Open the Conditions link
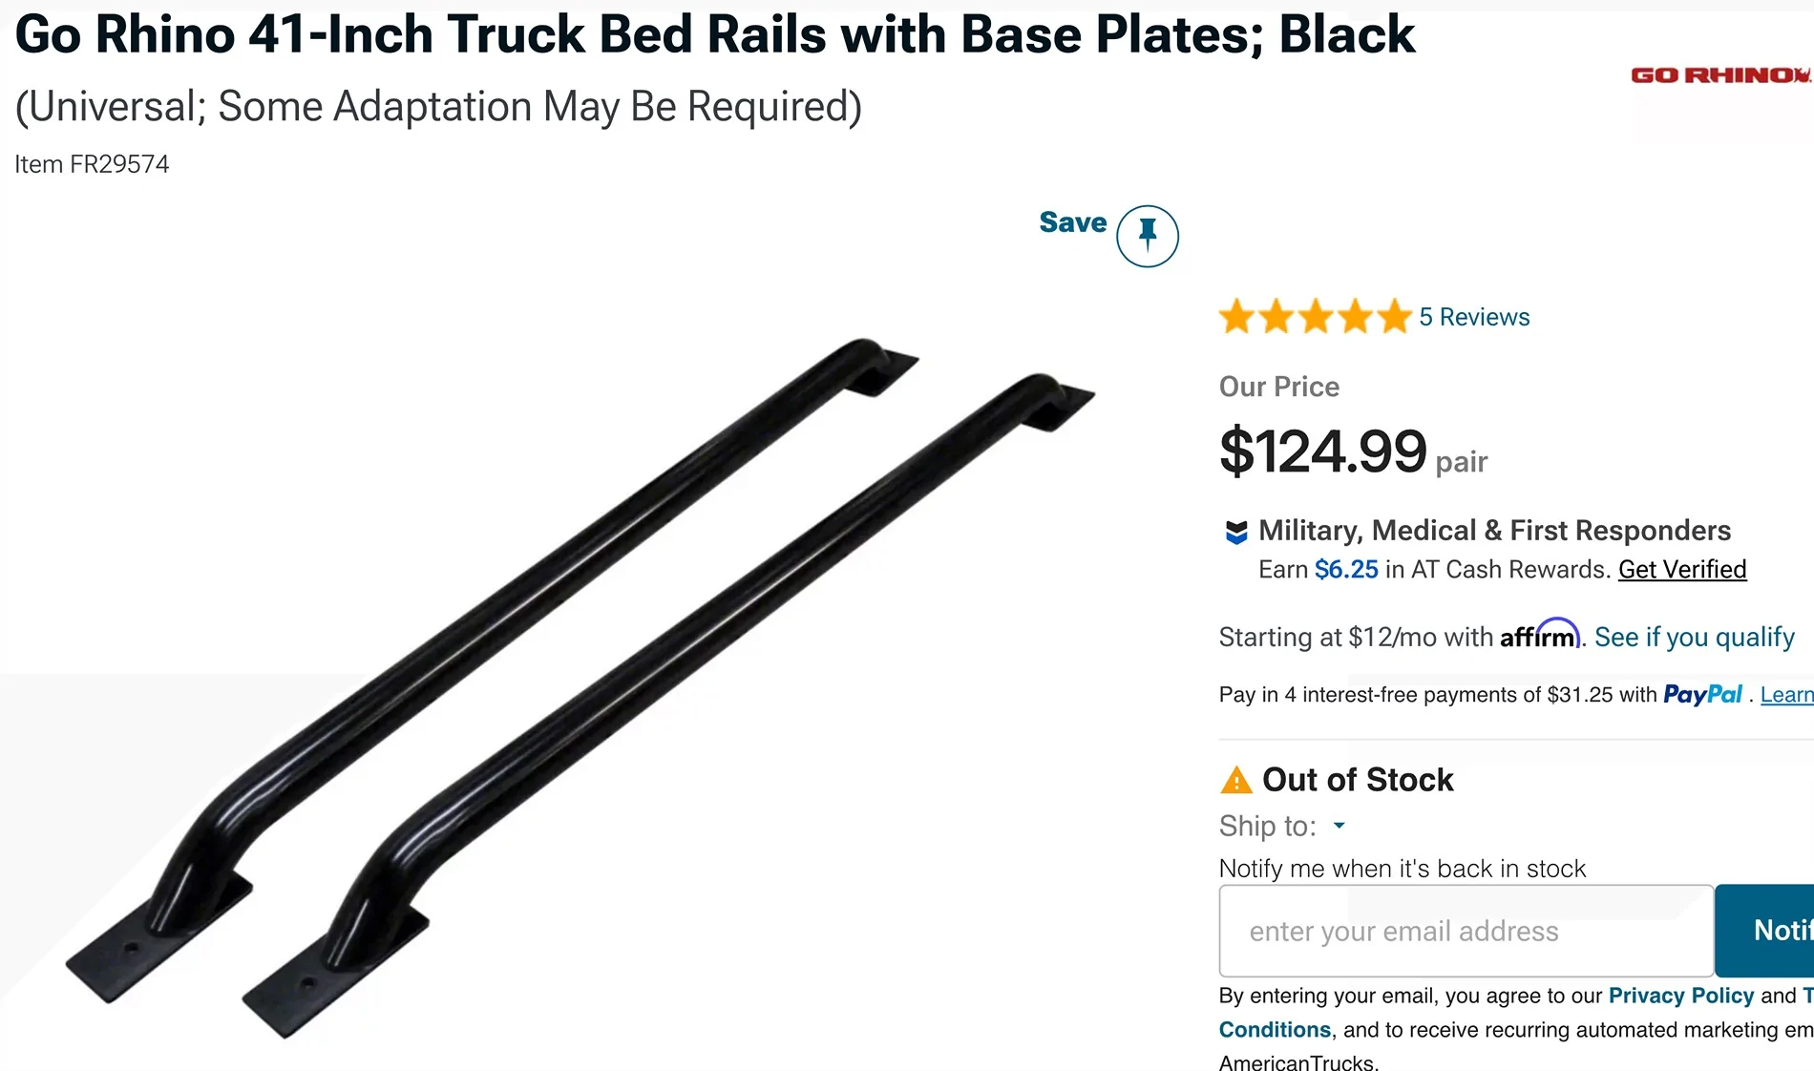This screenshot has width=1814, height=1071. 1274,1030
